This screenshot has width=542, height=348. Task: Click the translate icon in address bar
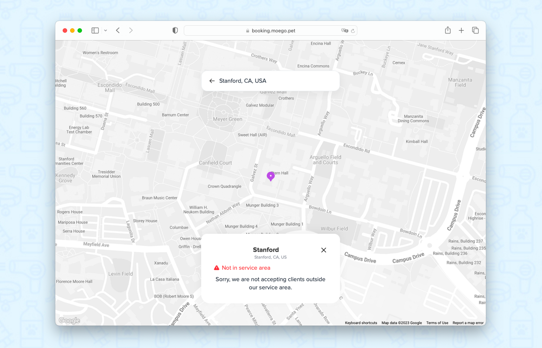click(344, 31)
